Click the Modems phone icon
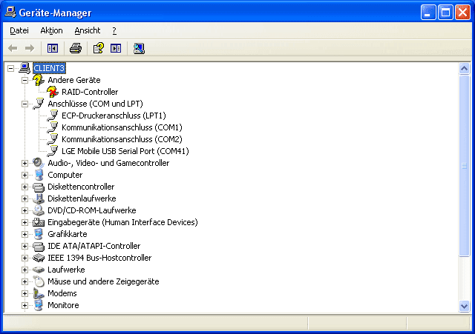This screenshot has width=475, height=334. coord(39,293)
